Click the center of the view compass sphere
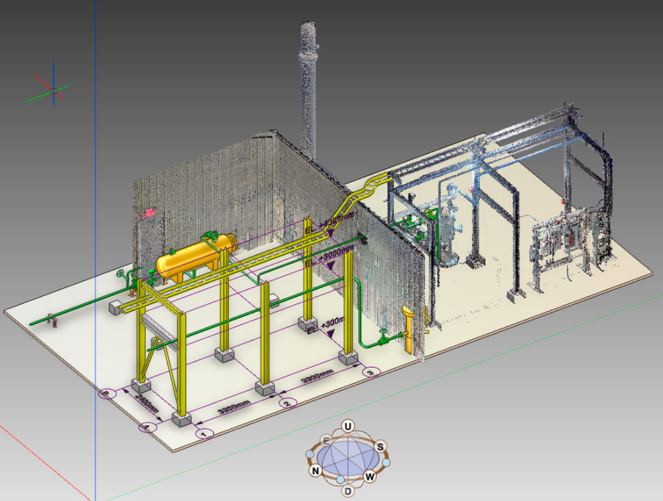Image resolution: width=663 pixels, height=501 pixels. pyautogui.click(x=348, y=459)
